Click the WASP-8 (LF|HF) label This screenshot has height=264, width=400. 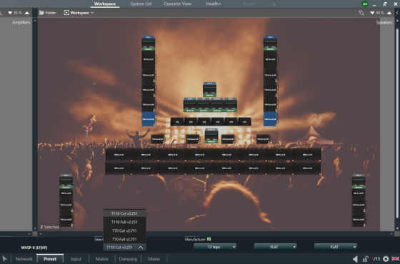click(x=34, y=248)
